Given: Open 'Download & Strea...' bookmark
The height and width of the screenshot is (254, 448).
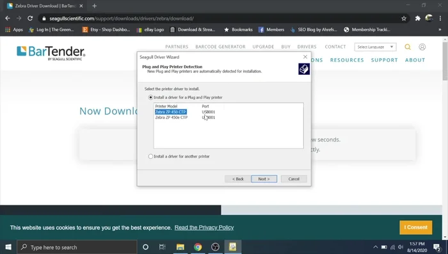Looking at the screenshot, I should tap(193, 29).
